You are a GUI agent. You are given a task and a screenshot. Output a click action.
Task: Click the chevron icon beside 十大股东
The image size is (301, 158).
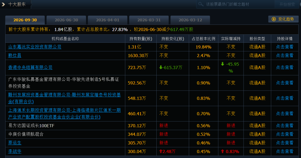tap(3, 4)
